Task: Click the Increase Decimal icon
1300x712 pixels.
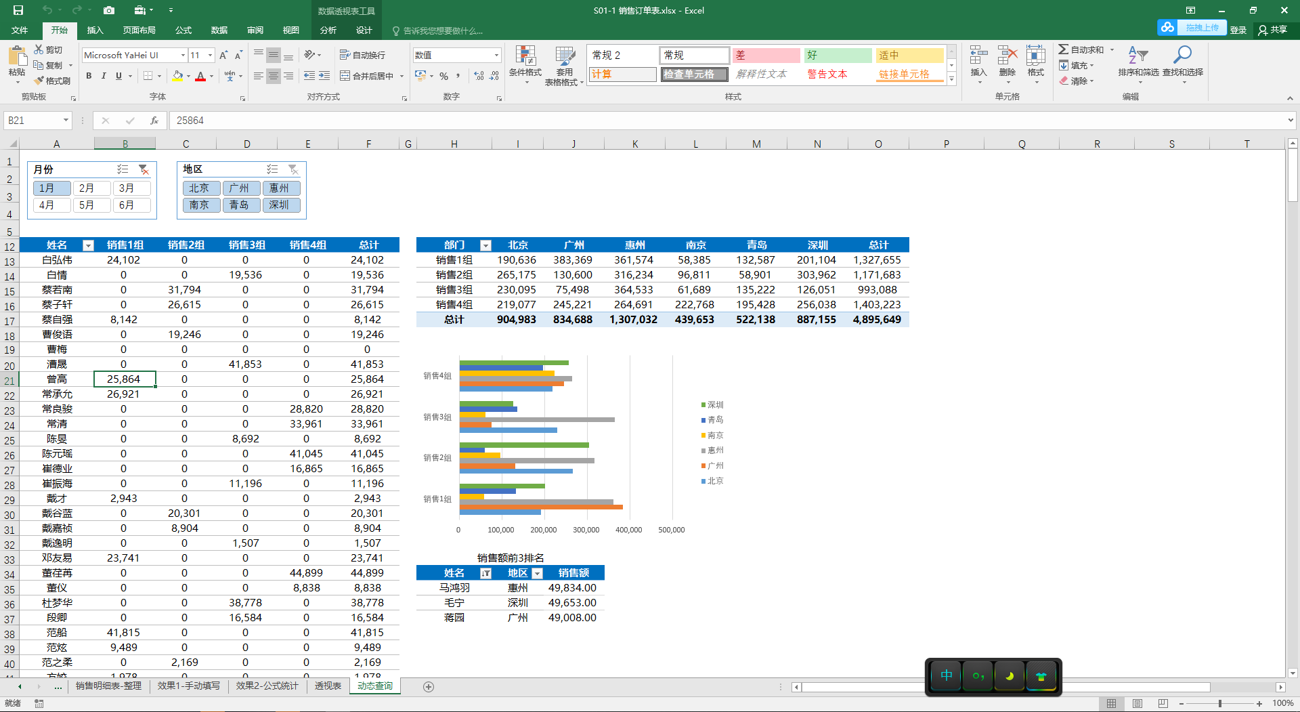Action: tap(479, 76)
